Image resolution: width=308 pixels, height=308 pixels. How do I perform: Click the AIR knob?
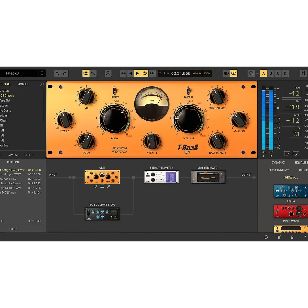(x=86, y=96)
